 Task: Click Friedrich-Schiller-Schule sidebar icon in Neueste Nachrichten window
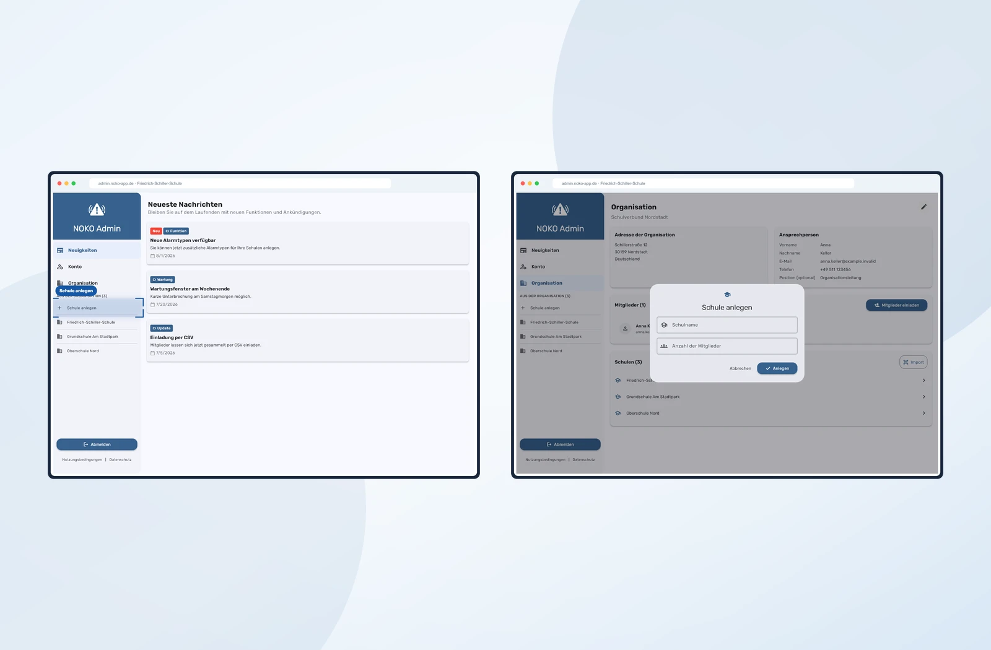tap(59, 322)
